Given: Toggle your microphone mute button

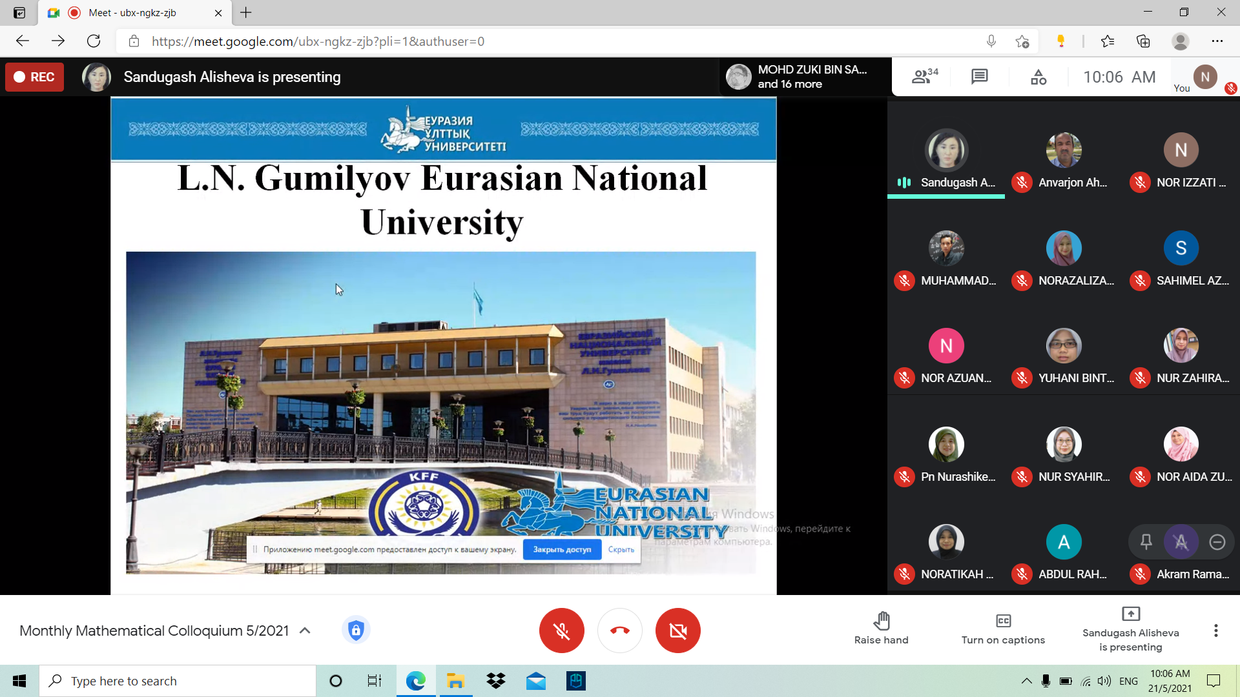Looking at the screenshot, I should click(561, 631).
